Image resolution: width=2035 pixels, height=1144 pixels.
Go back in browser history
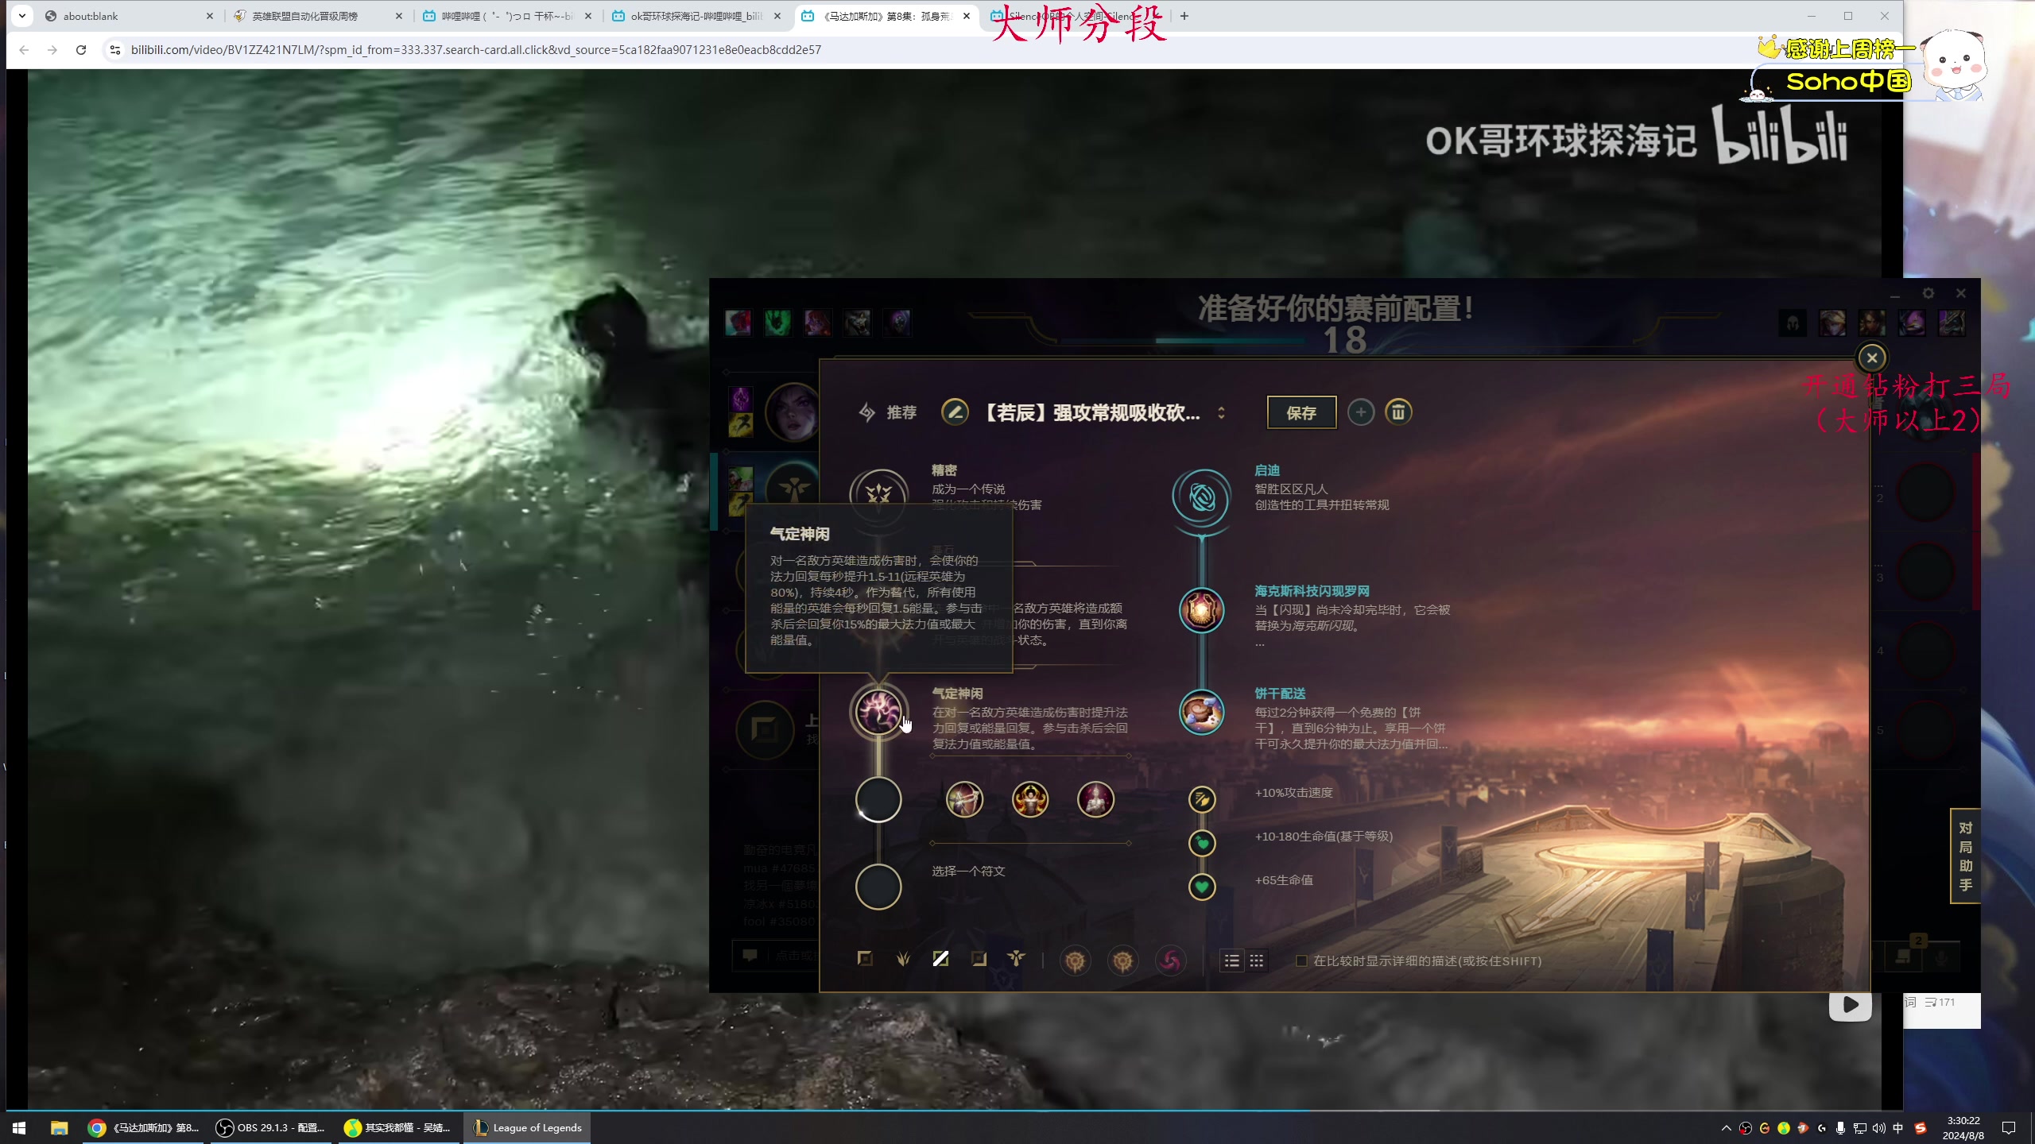(24, 50)
